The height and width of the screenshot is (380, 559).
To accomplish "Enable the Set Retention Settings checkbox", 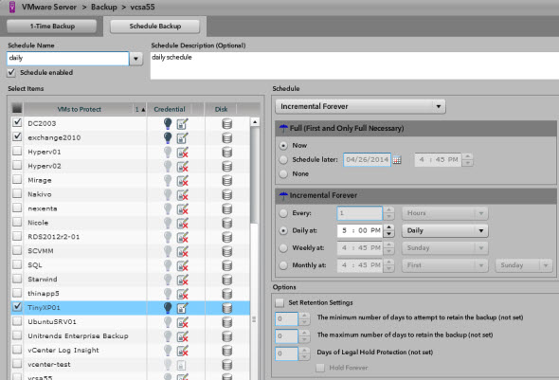I will [279, 302].
